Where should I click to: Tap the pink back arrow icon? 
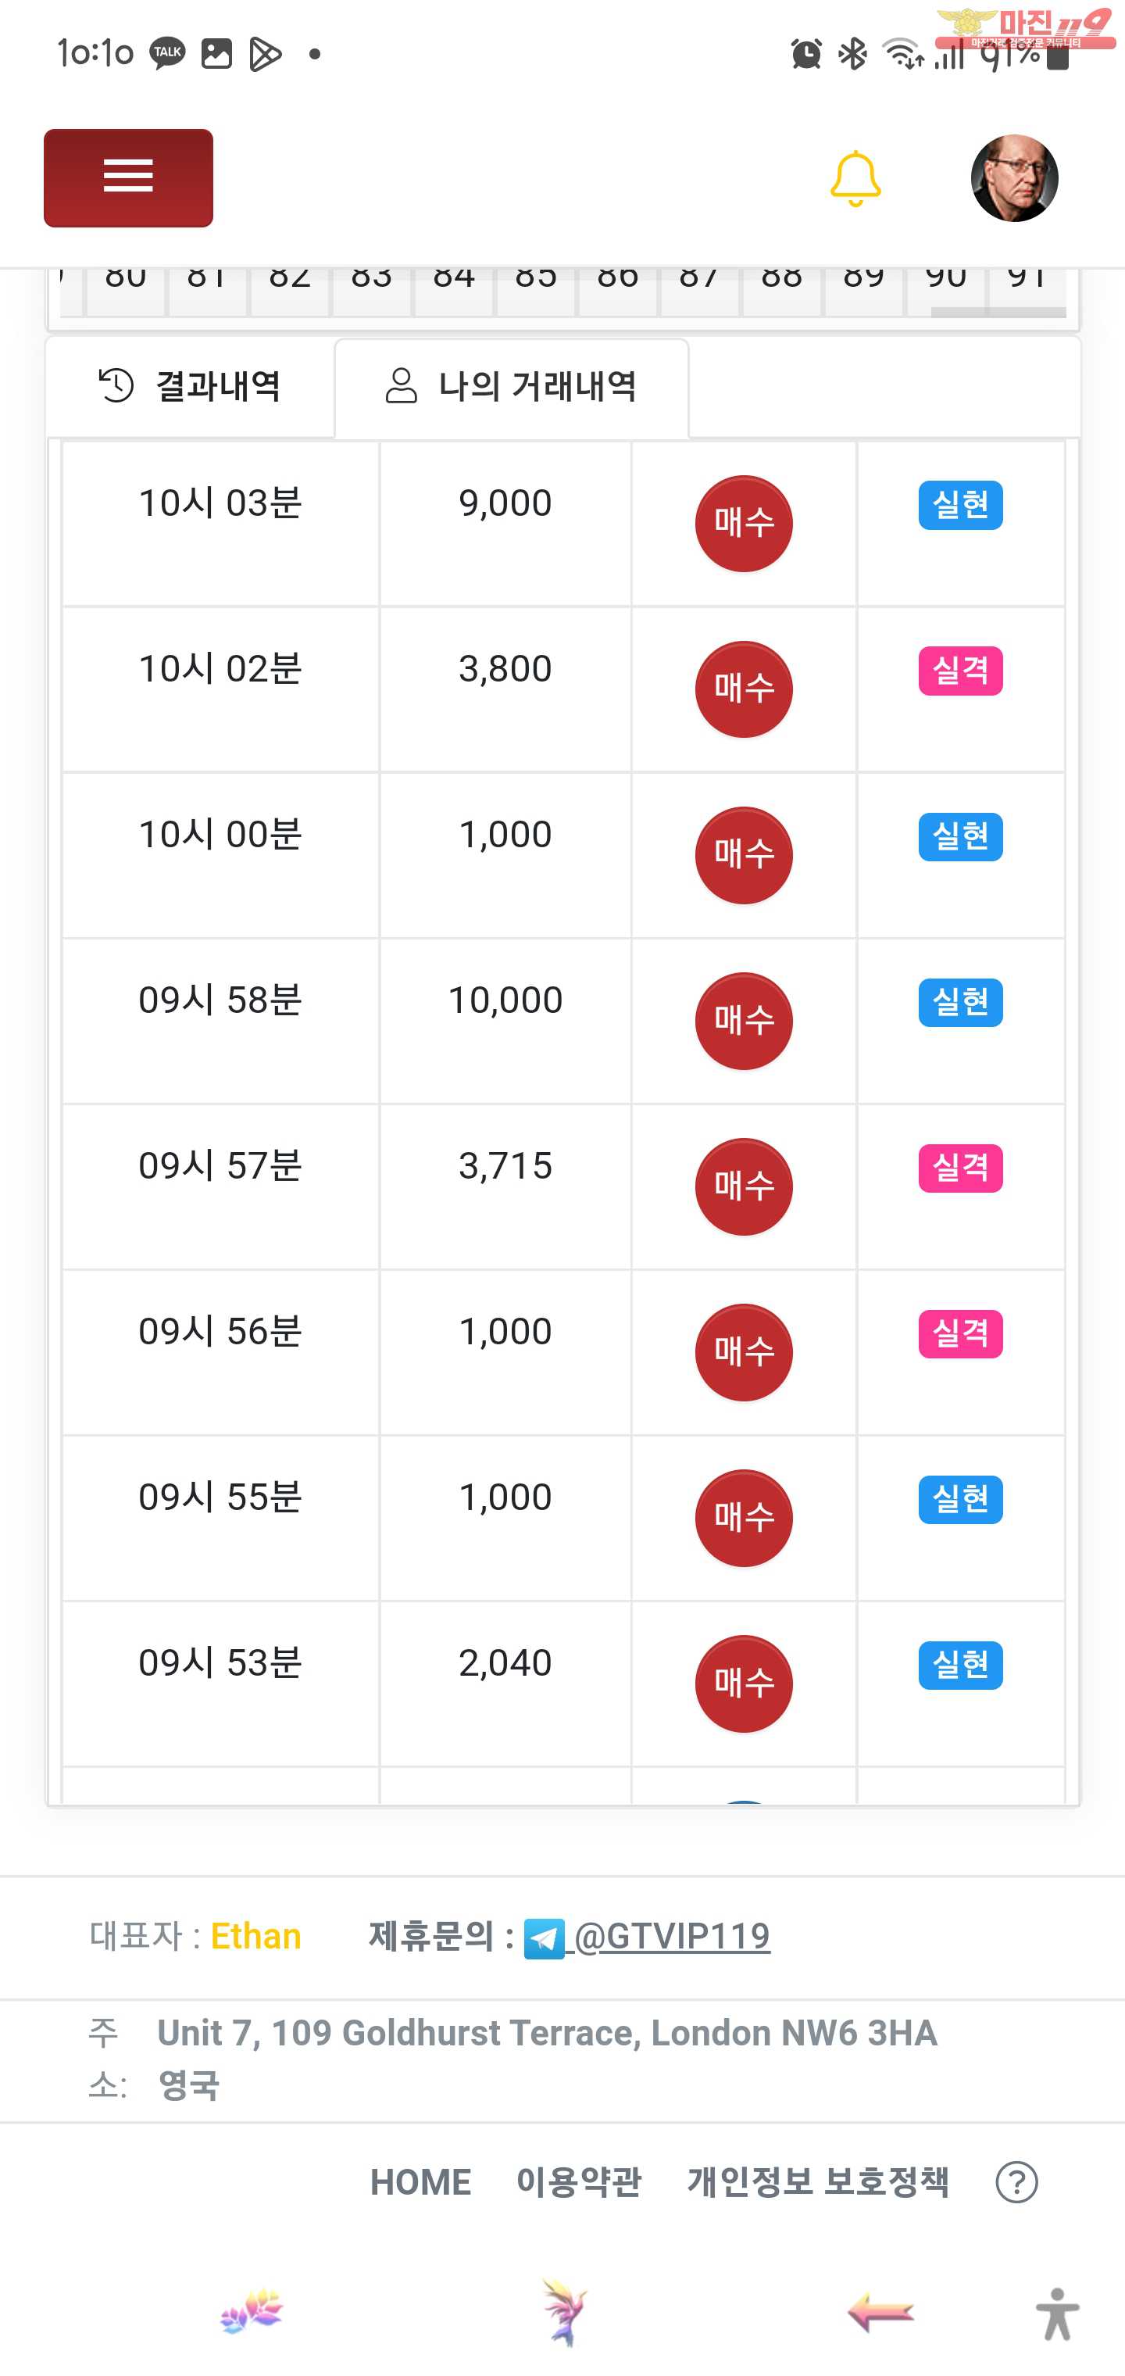tap(880, 2313)
